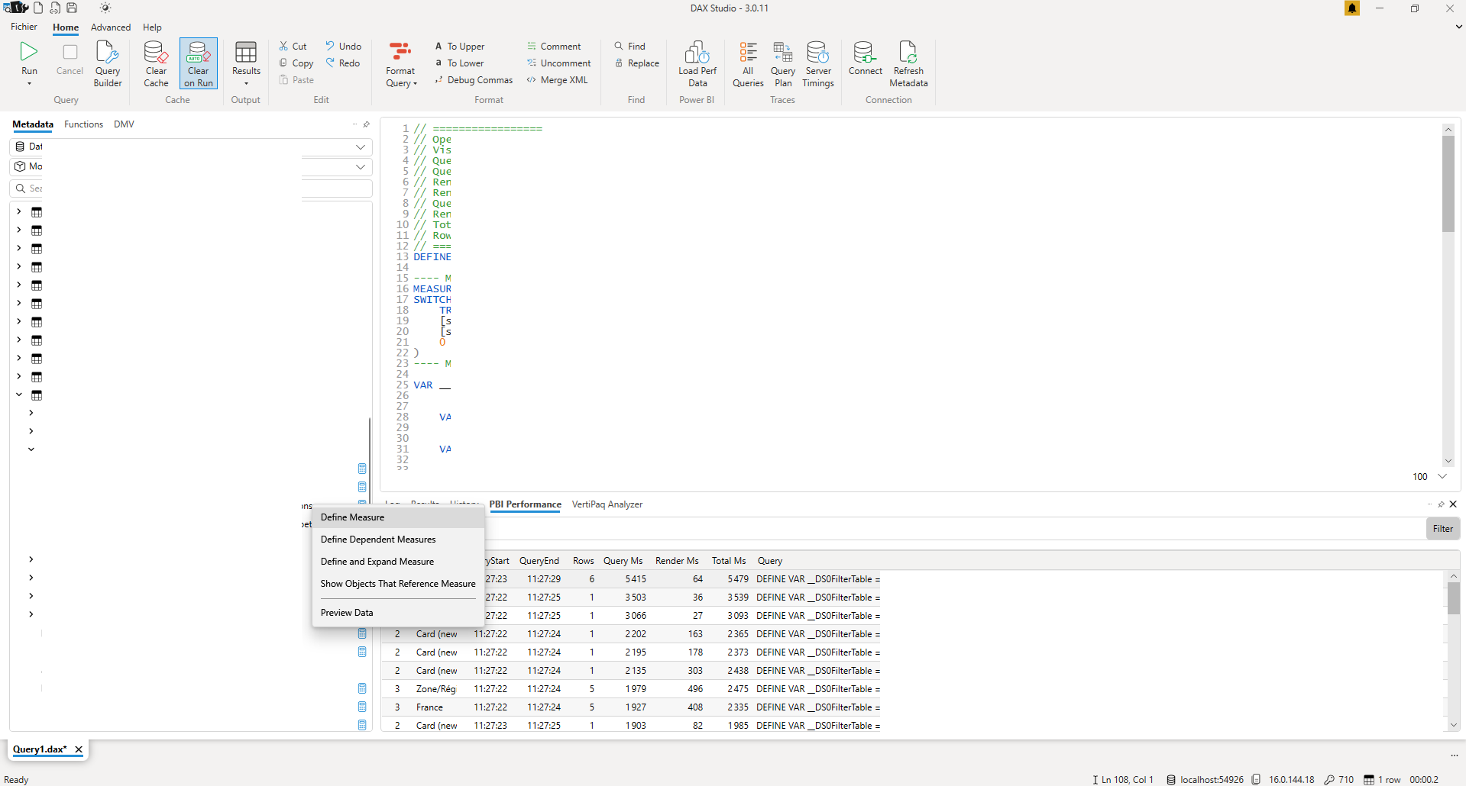Open the database dropdown in Metadata pane
Image resolution: width=1466 pixels, height=786 pixels.
click(361, 147)
